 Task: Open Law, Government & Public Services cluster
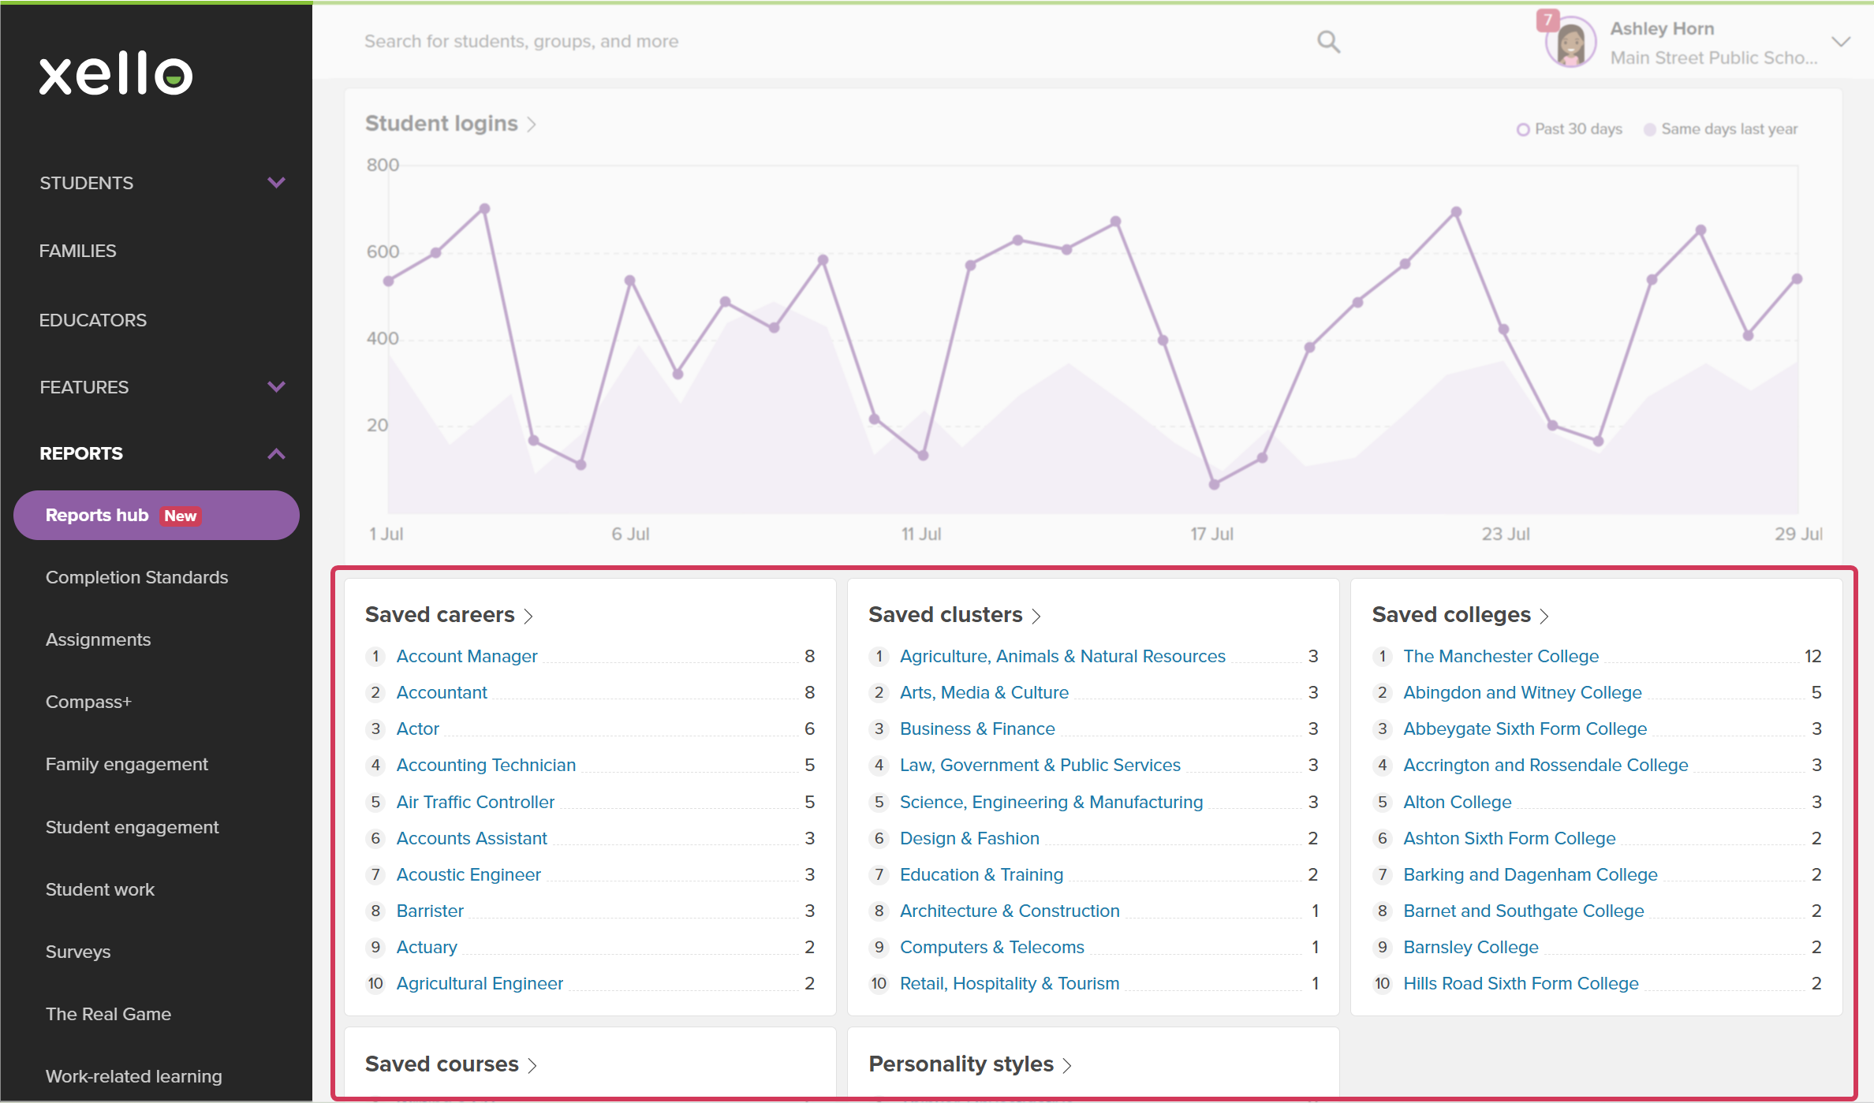(1040, 765)
